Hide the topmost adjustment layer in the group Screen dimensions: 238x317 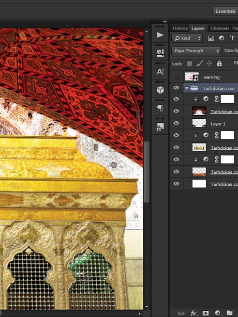(x=176, y=99)
